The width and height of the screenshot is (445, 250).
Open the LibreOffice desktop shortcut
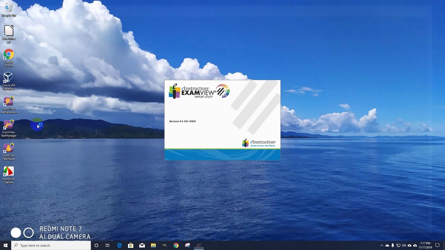[x=9, y=34]
